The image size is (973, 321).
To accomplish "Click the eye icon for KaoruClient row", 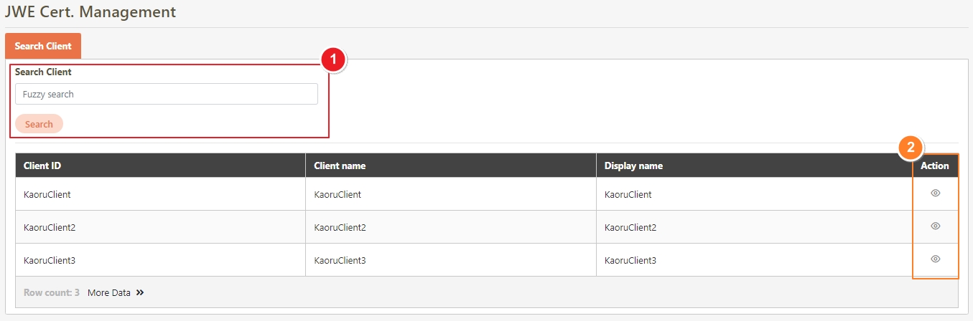I will tap(935, 193).
